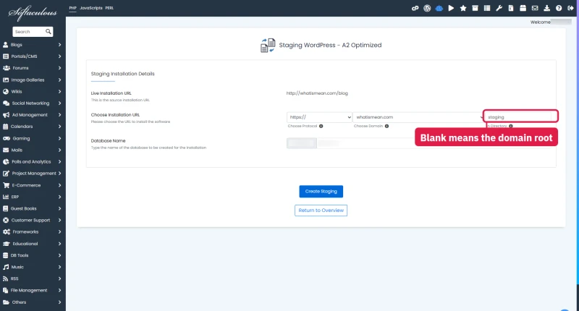579x311 pixels.
Task: Click the live URL text http://whatismean.com/blog
Action: tap(317, 93)
